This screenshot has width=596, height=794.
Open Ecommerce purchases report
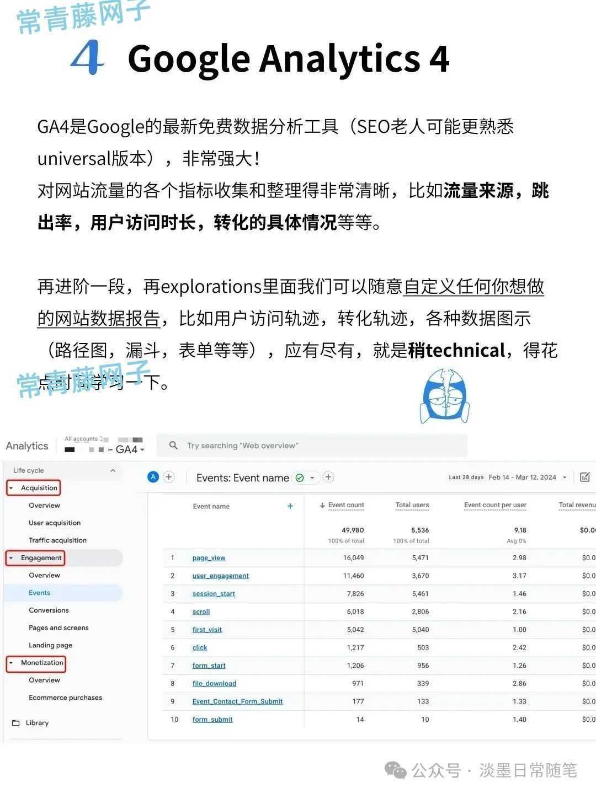coord(65,698)
